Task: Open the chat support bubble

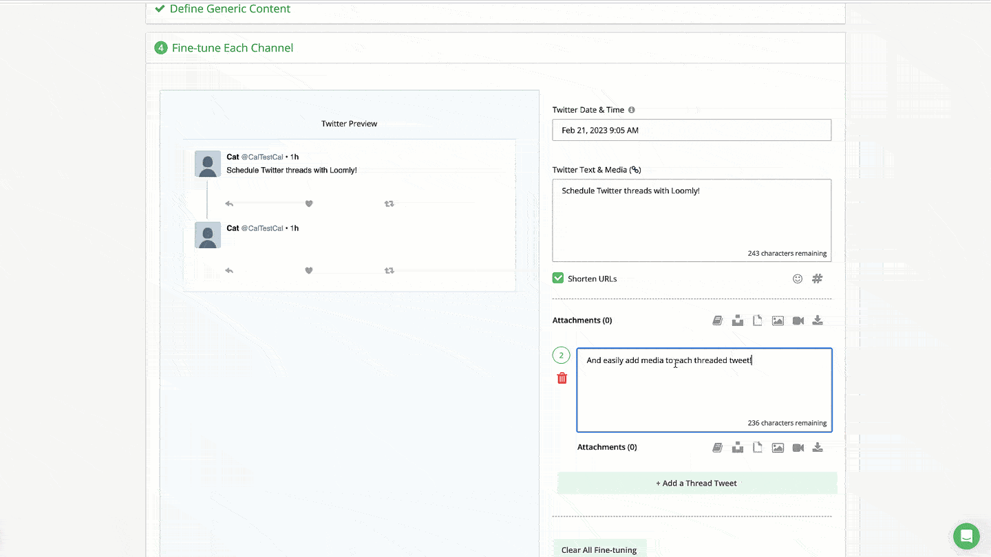Action: pyautogui.click(x=966, y=536)
